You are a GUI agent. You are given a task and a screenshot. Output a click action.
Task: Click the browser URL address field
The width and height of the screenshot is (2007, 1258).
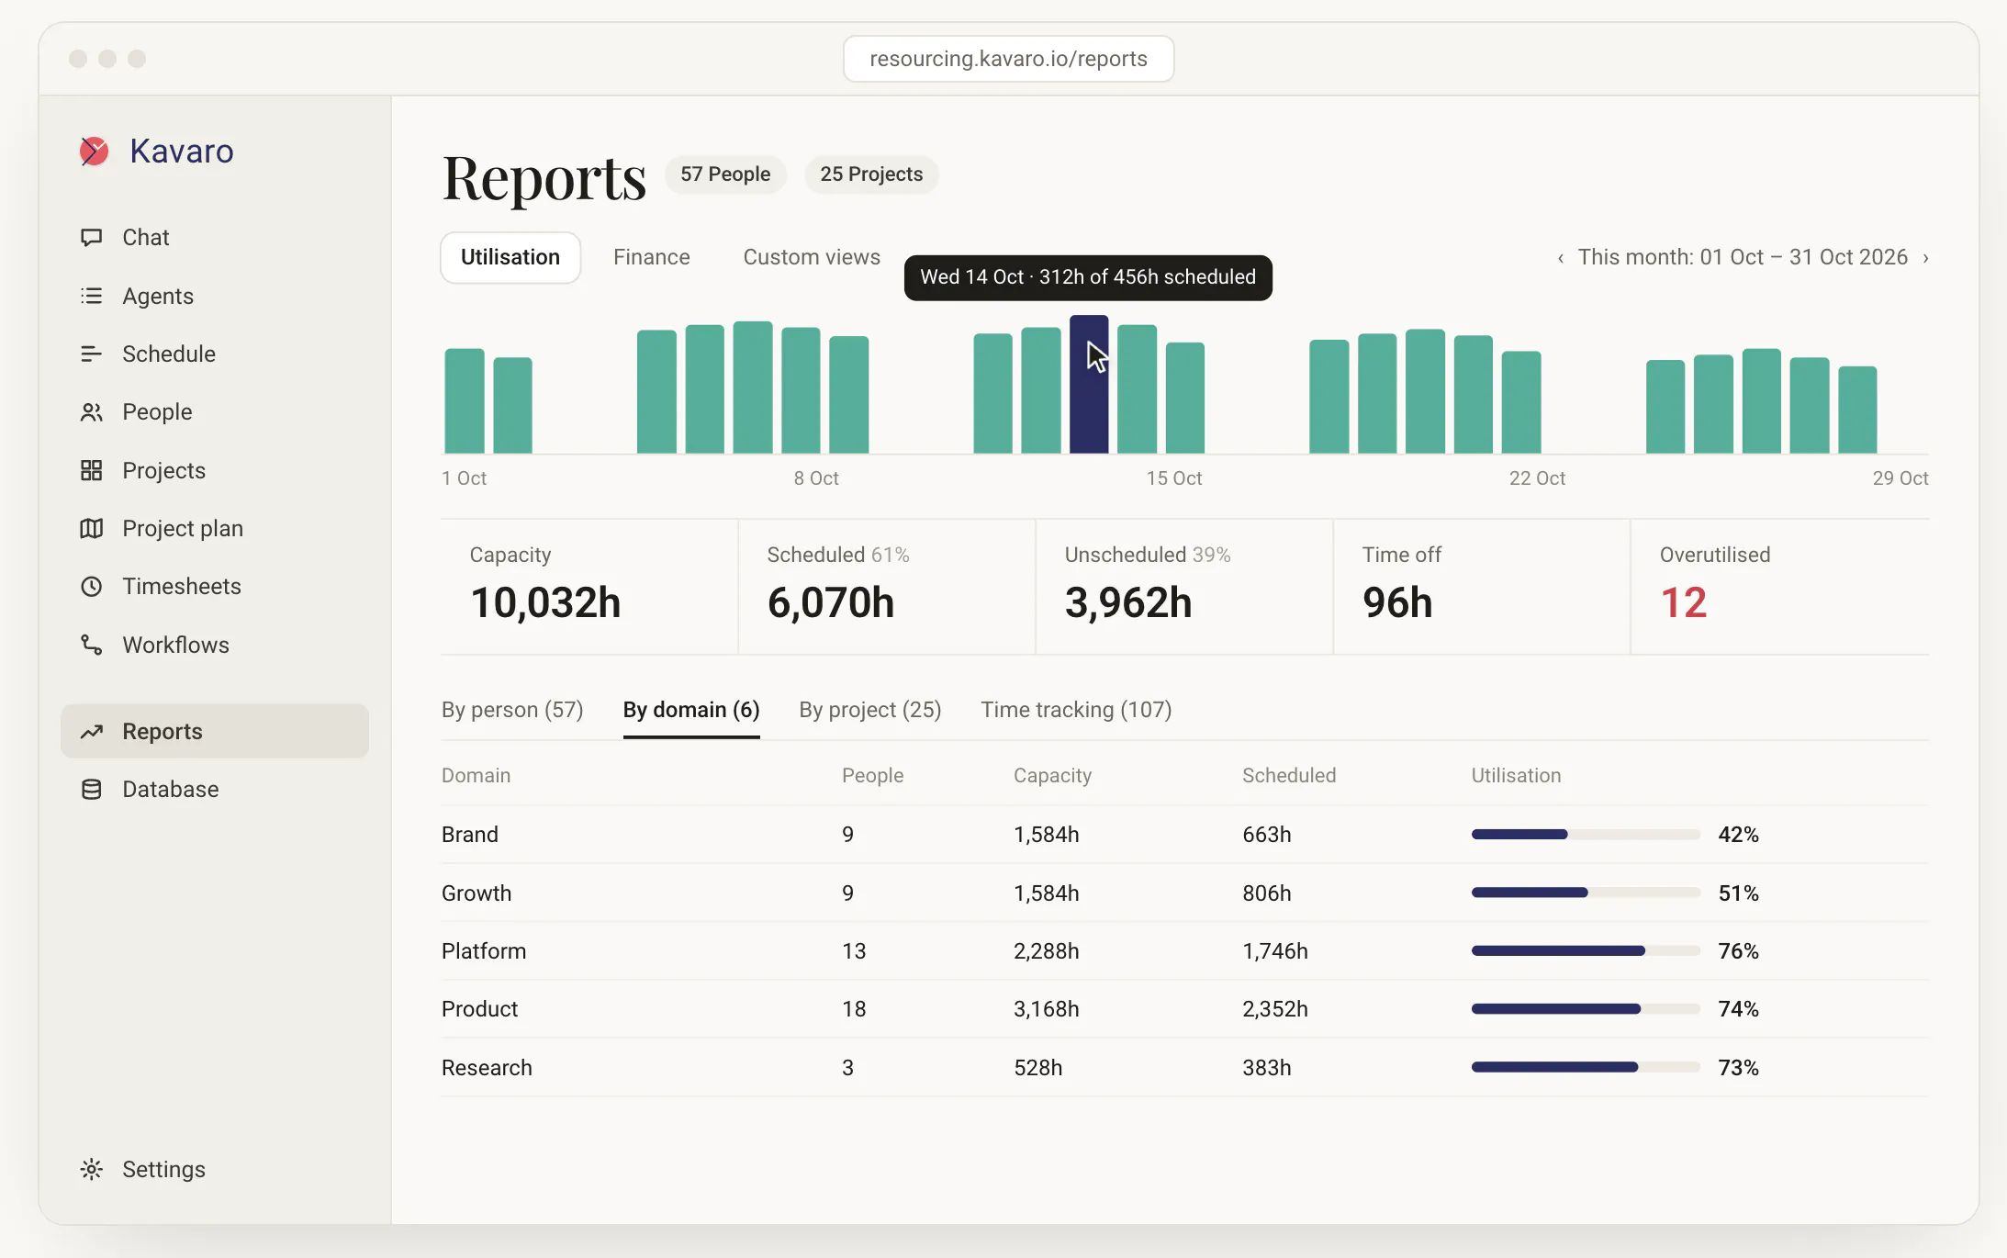[1008, 59]
